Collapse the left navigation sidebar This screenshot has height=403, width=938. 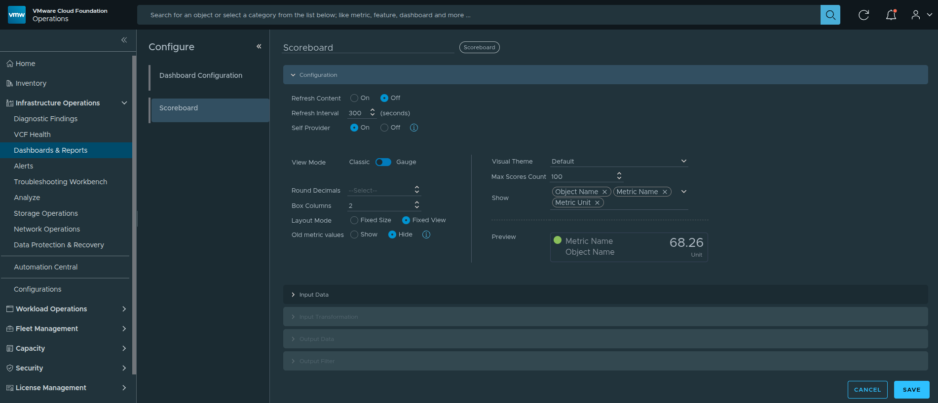pos(124,40)
